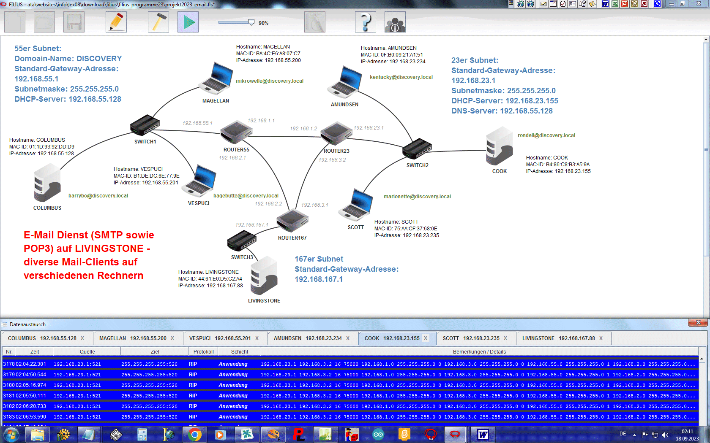Click the Schicht column header
The image size is (710, 443).
pos(240,352)
